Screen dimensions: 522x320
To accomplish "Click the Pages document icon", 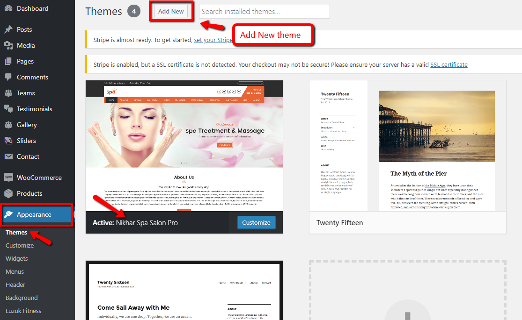I will tap(8, 62).
